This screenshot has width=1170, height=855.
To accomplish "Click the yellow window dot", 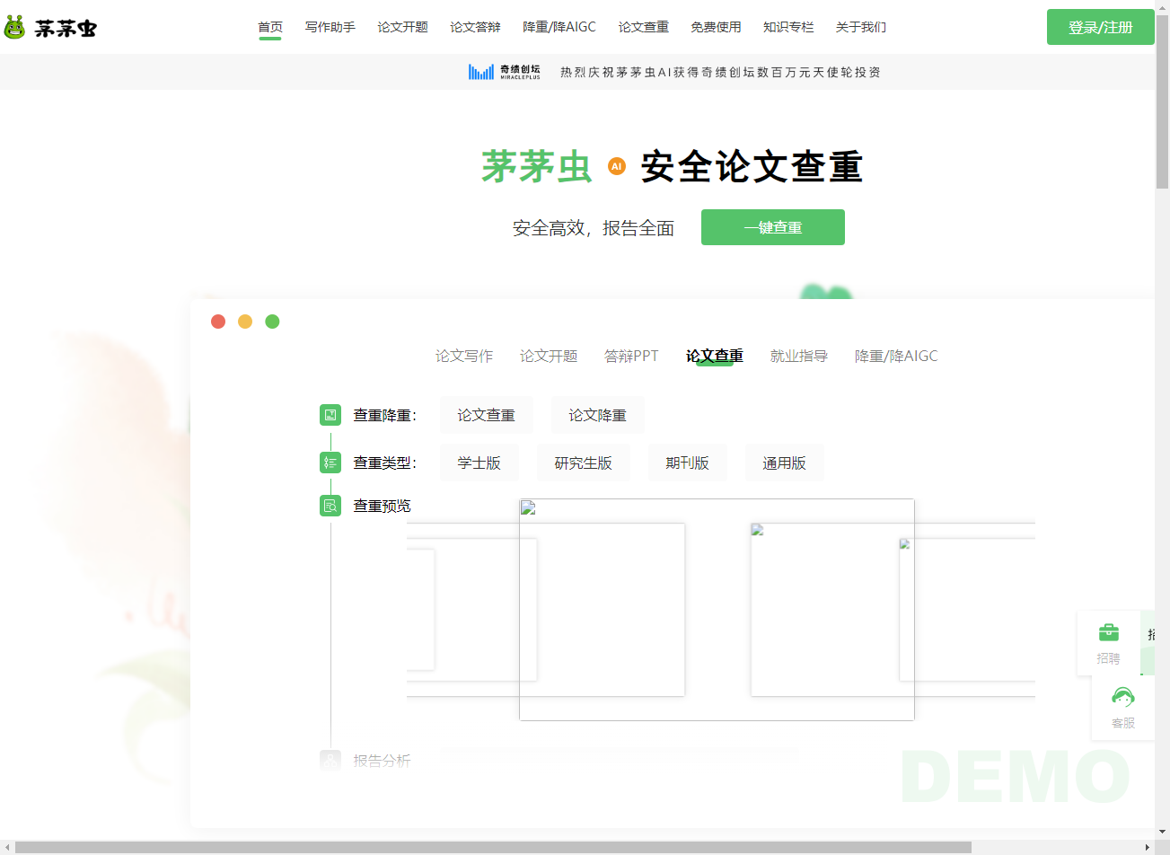I will click(x=245, y=322).
